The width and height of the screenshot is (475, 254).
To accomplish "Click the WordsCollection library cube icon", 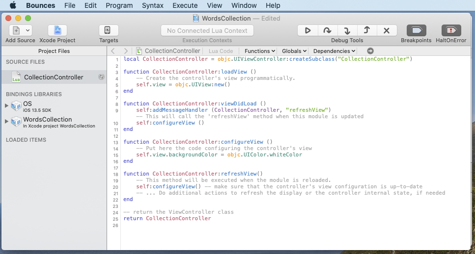I will click(16, 121).
